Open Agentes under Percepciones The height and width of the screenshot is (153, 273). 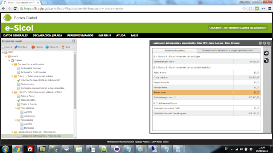click(x=28, y=112)
